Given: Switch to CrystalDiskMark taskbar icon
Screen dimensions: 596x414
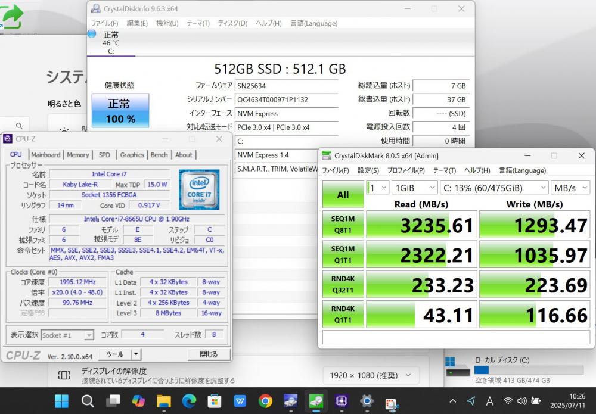Looking at the screenshot, I should coord(316,401).
